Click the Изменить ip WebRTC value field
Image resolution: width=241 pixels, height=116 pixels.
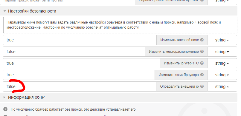coord(81,63)
